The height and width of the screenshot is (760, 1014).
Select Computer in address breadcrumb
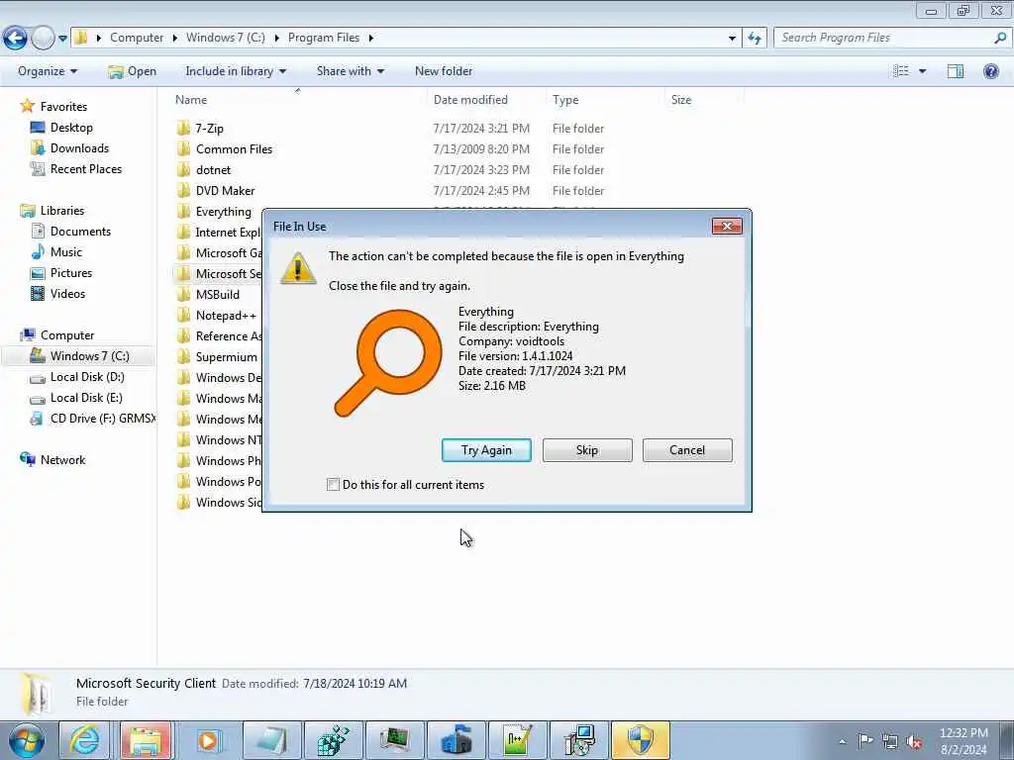tap(137, 38)
